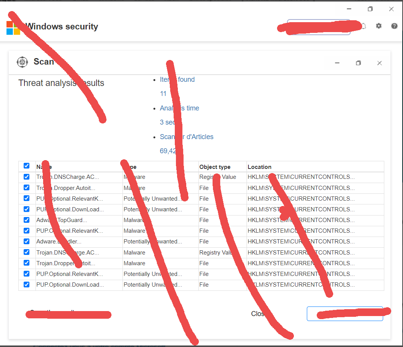The image size is (403, 347).
Task: Click the Scan panel title text
Action: tap(44, 62)
